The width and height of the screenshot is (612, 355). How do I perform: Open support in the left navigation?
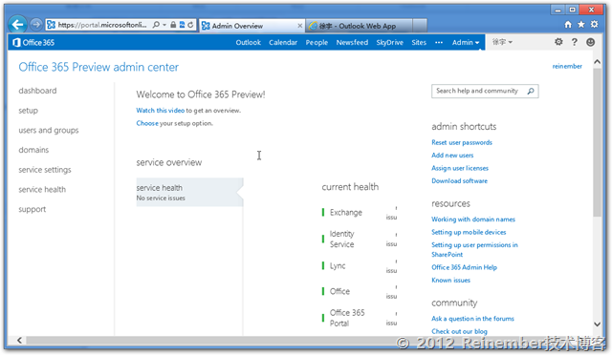pyautogui.click(x=32, y=210)
